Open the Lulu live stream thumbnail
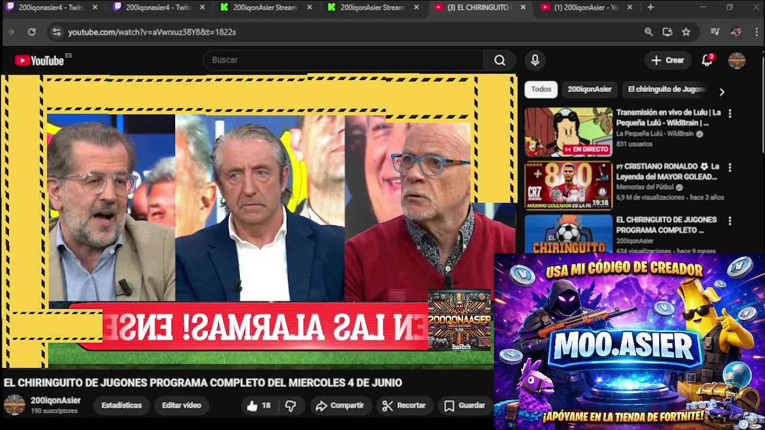This screenshot has width=765, height=430. pyautogui.click(x=568, y=132)
